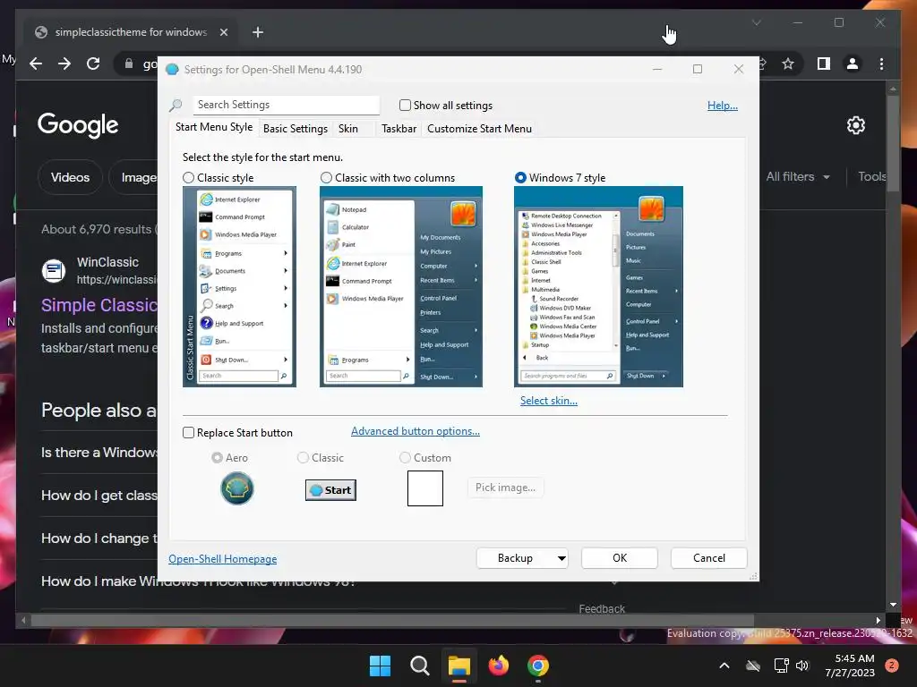Choose Aero start button radio
917x687 pixels.
tap(217, 457)
